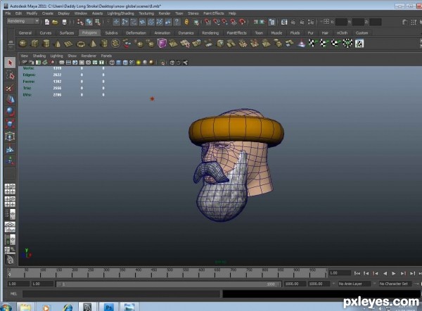Toggle Snap to grids magnet icon
422x311 pixels.
tap(207, 22)
